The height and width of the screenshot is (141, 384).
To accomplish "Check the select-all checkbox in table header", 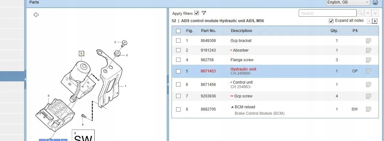I will click(x=178, y=31).
